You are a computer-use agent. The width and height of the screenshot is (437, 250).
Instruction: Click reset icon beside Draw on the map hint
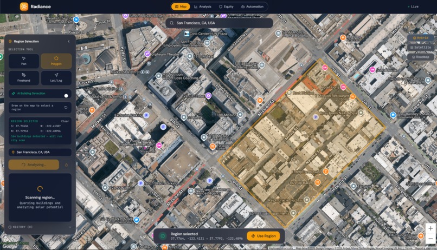point(66,107)
